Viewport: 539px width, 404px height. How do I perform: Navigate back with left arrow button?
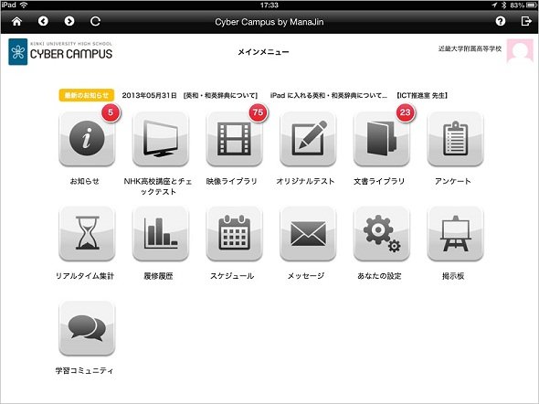point(43,21)
